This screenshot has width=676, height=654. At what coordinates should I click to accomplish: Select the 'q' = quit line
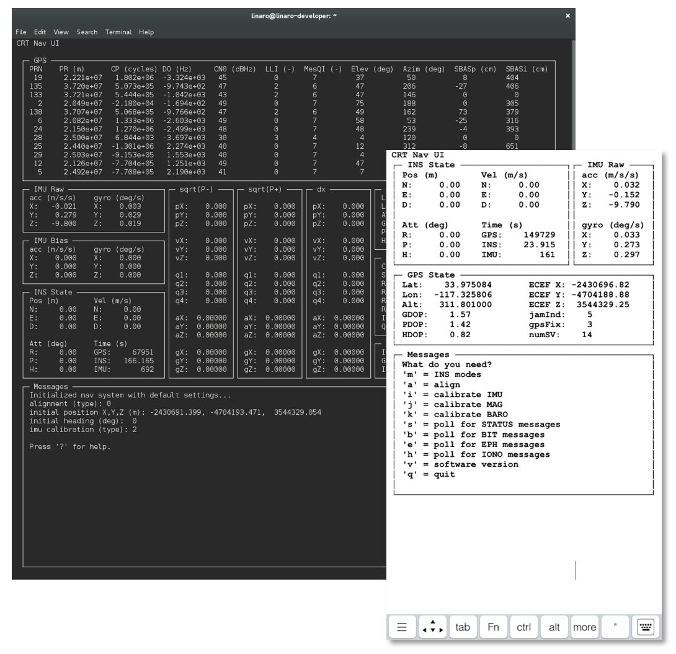(429, 474)
